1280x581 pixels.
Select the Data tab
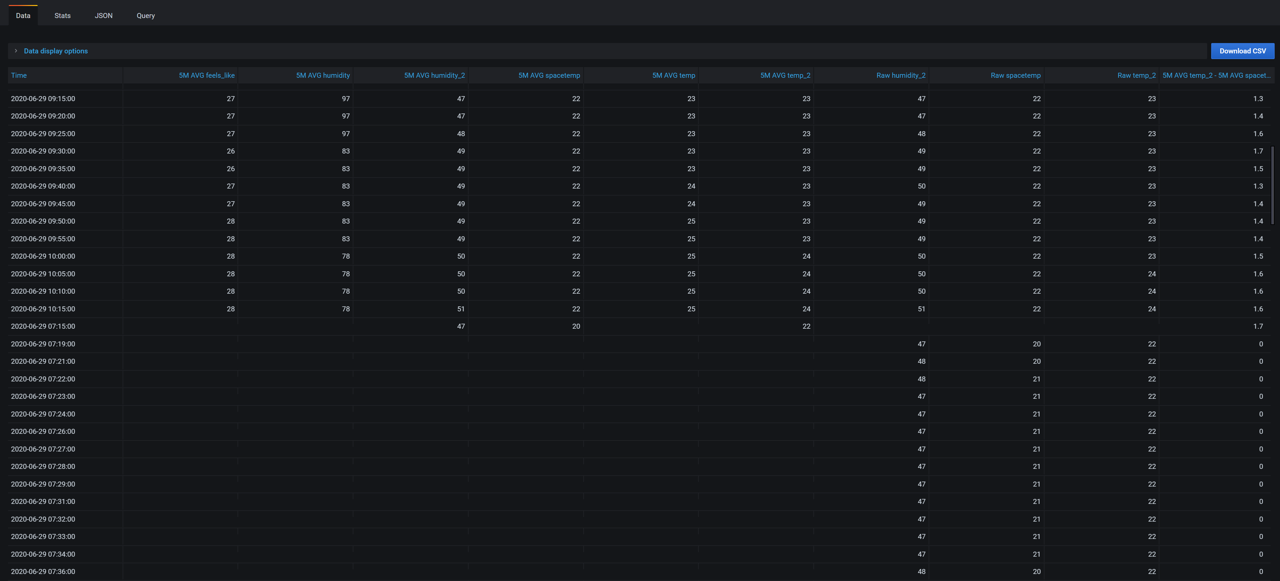pyautogui.click(x=23, y=15)
